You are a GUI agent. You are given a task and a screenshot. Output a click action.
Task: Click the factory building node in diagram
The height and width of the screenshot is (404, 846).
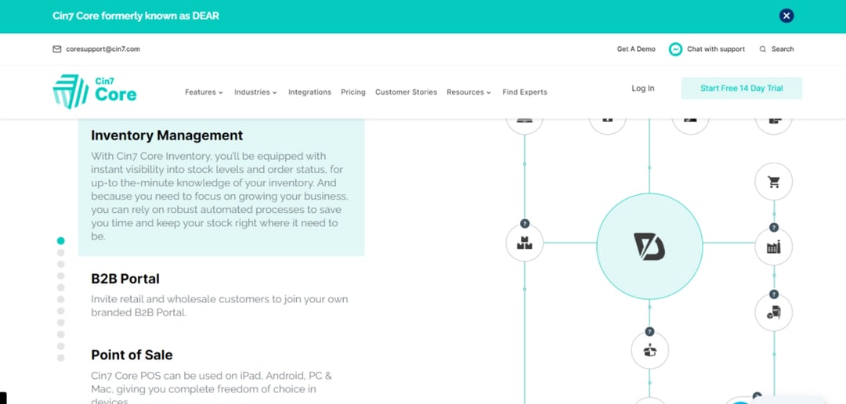click(774, 247)
